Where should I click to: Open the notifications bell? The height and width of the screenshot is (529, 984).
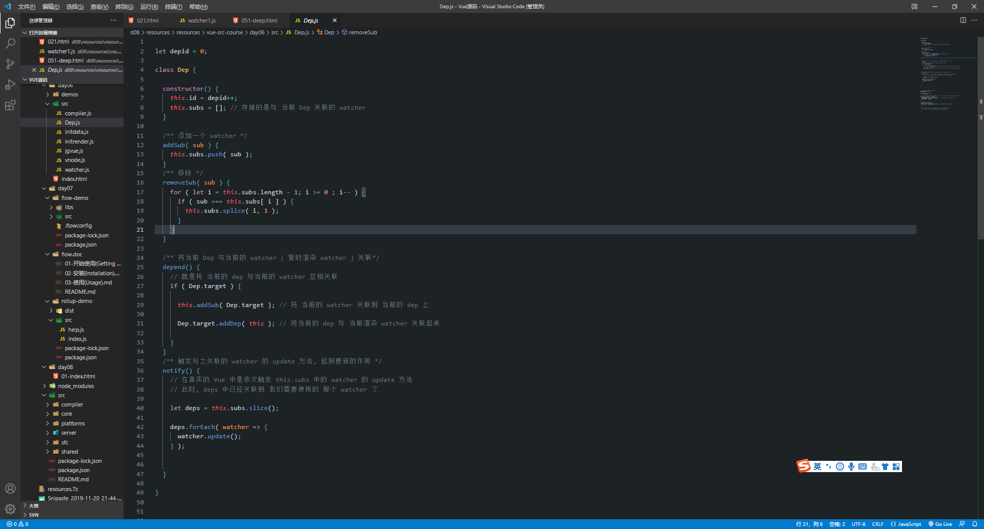975,524
